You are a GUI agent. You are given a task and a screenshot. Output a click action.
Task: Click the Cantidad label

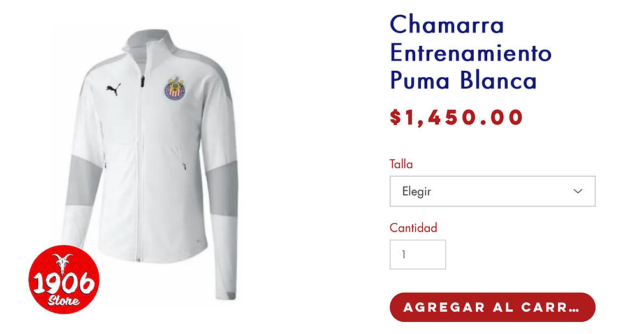(x=413, y=228)
